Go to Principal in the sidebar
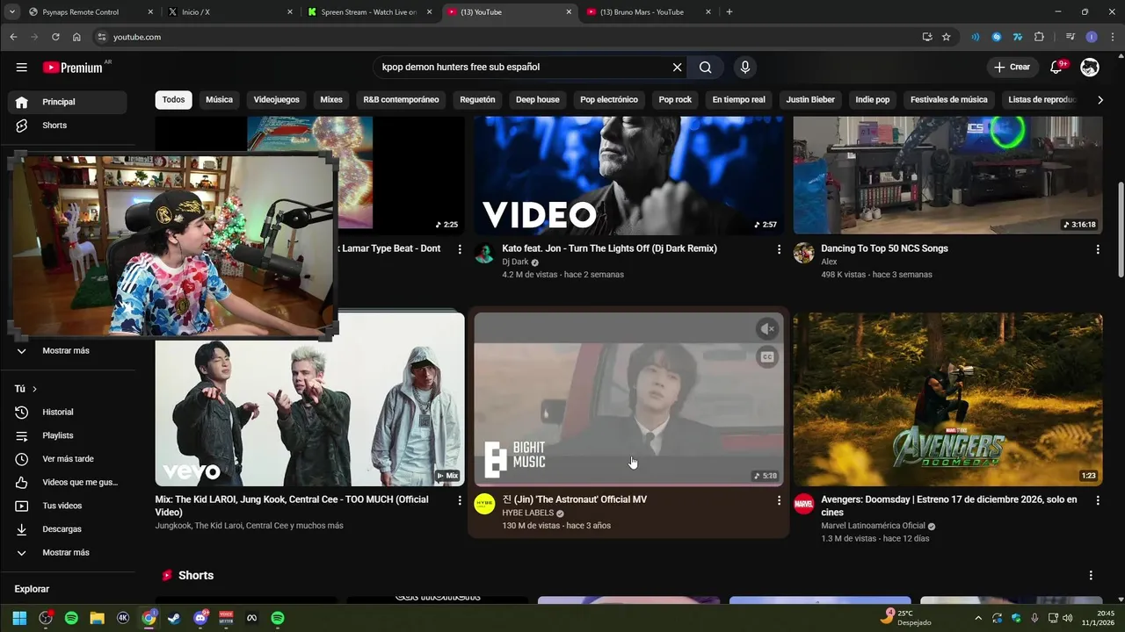The height and width of the screenshot is (632, 1125). click(68, 102)
